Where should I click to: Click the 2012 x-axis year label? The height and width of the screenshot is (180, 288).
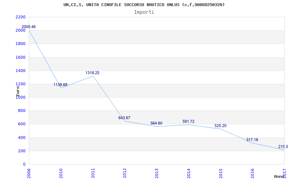(x=125, y=173)
